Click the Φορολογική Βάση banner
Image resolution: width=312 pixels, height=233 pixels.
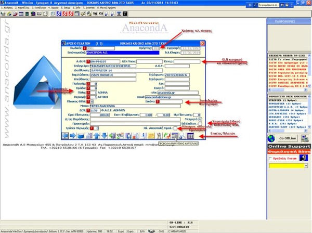click(x=289, y=152)
